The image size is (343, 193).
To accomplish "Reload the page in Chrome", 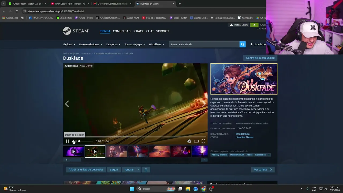I will (x=17, y=11).
